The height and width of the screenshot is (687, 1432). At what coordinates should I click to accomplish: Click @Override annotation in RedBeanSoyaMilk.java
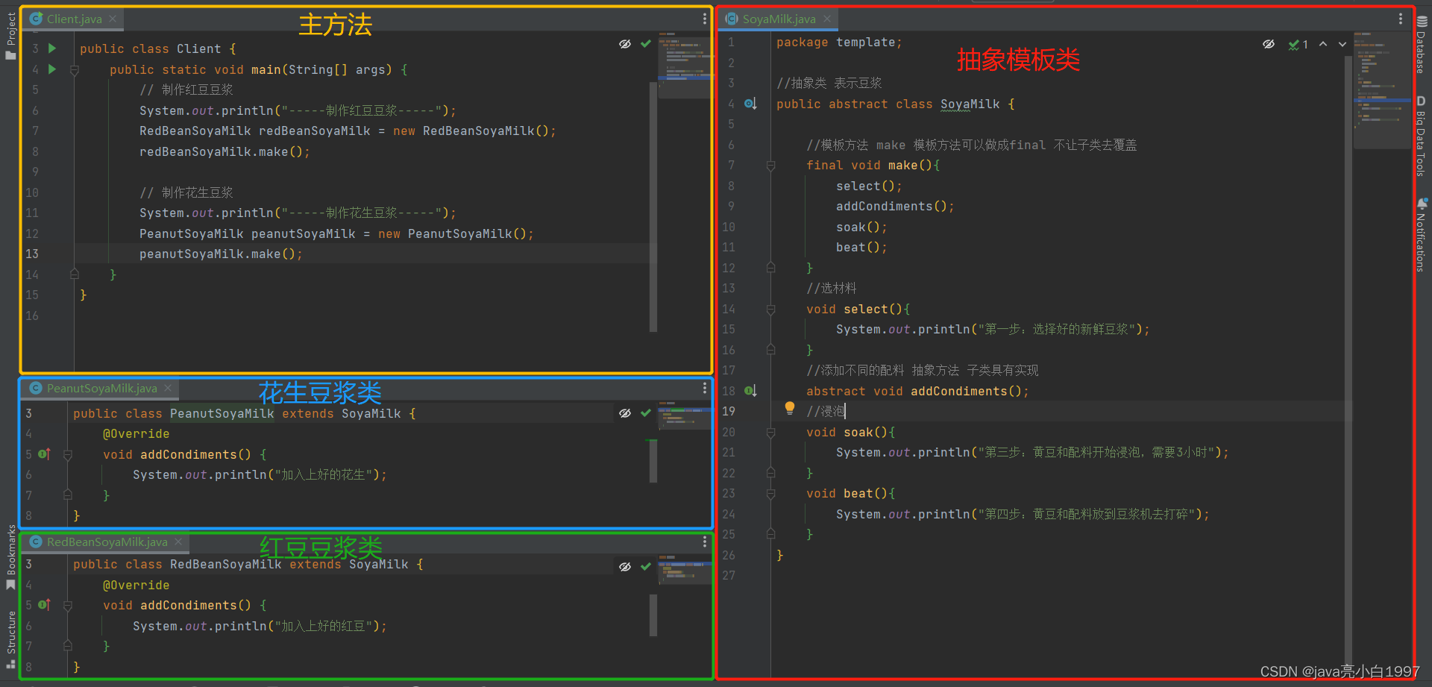pos(136,586)
